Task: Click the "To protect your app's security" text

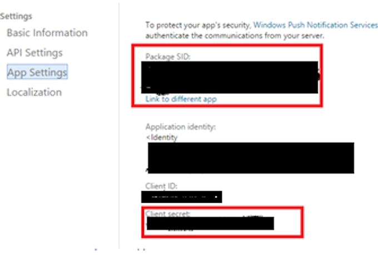Action: click(198, 25)
